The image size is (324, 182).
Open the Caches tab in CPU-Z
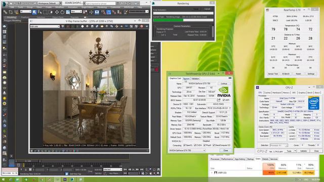(268, 93)
